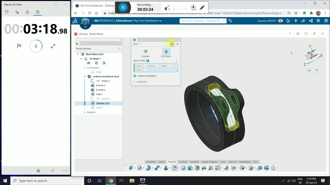Open xDesign widget settings gear
330x185 pixels.
tap(298, 34)
